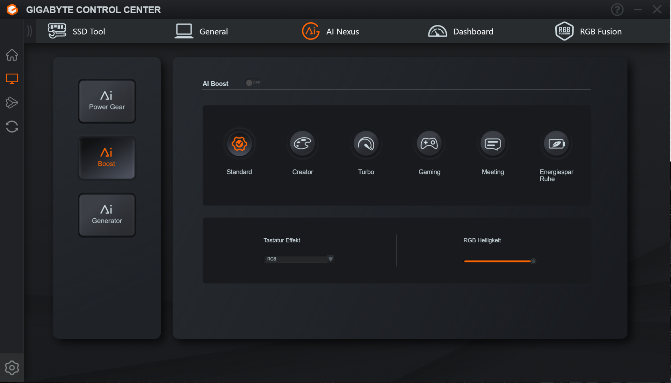Click the Tastatur Effekt label

click(x=282, y=240)
